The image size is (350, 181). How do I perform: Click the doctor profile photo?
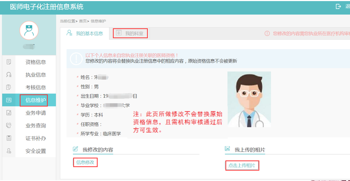(249, 99)
